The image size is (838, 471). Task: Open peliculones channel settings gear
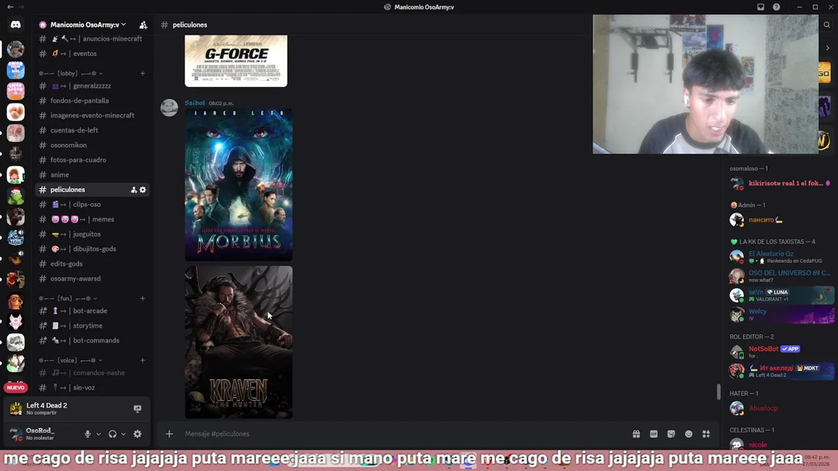coord(143,190)
